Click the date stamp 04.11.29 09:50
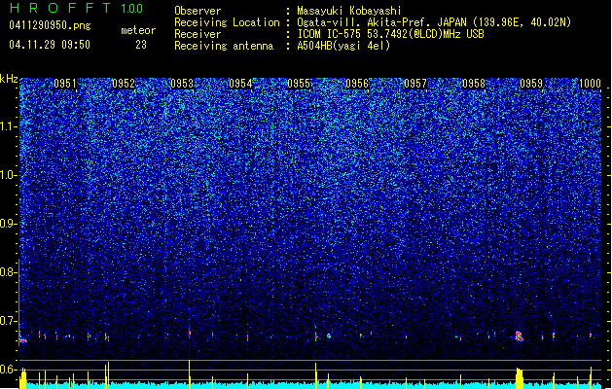Screen dimensions: 612x389 point(50,45)
